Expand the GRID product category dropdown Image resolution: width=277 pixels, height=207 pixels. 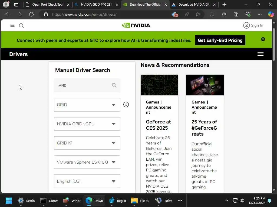87,105
